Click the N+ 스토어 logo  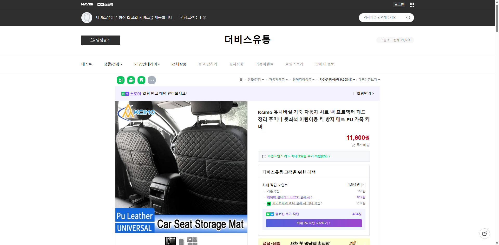coord(105,4)
